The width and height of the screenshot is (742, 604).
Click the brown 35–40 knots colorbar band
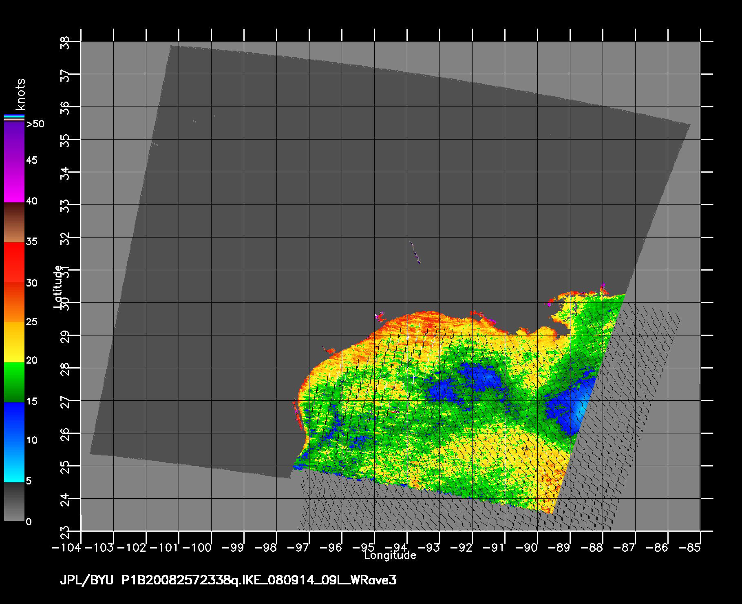click(x=14, y=222)
